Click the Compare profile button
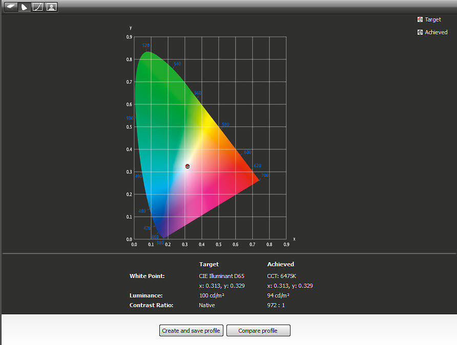457x345 pixels. coord(258,330)
